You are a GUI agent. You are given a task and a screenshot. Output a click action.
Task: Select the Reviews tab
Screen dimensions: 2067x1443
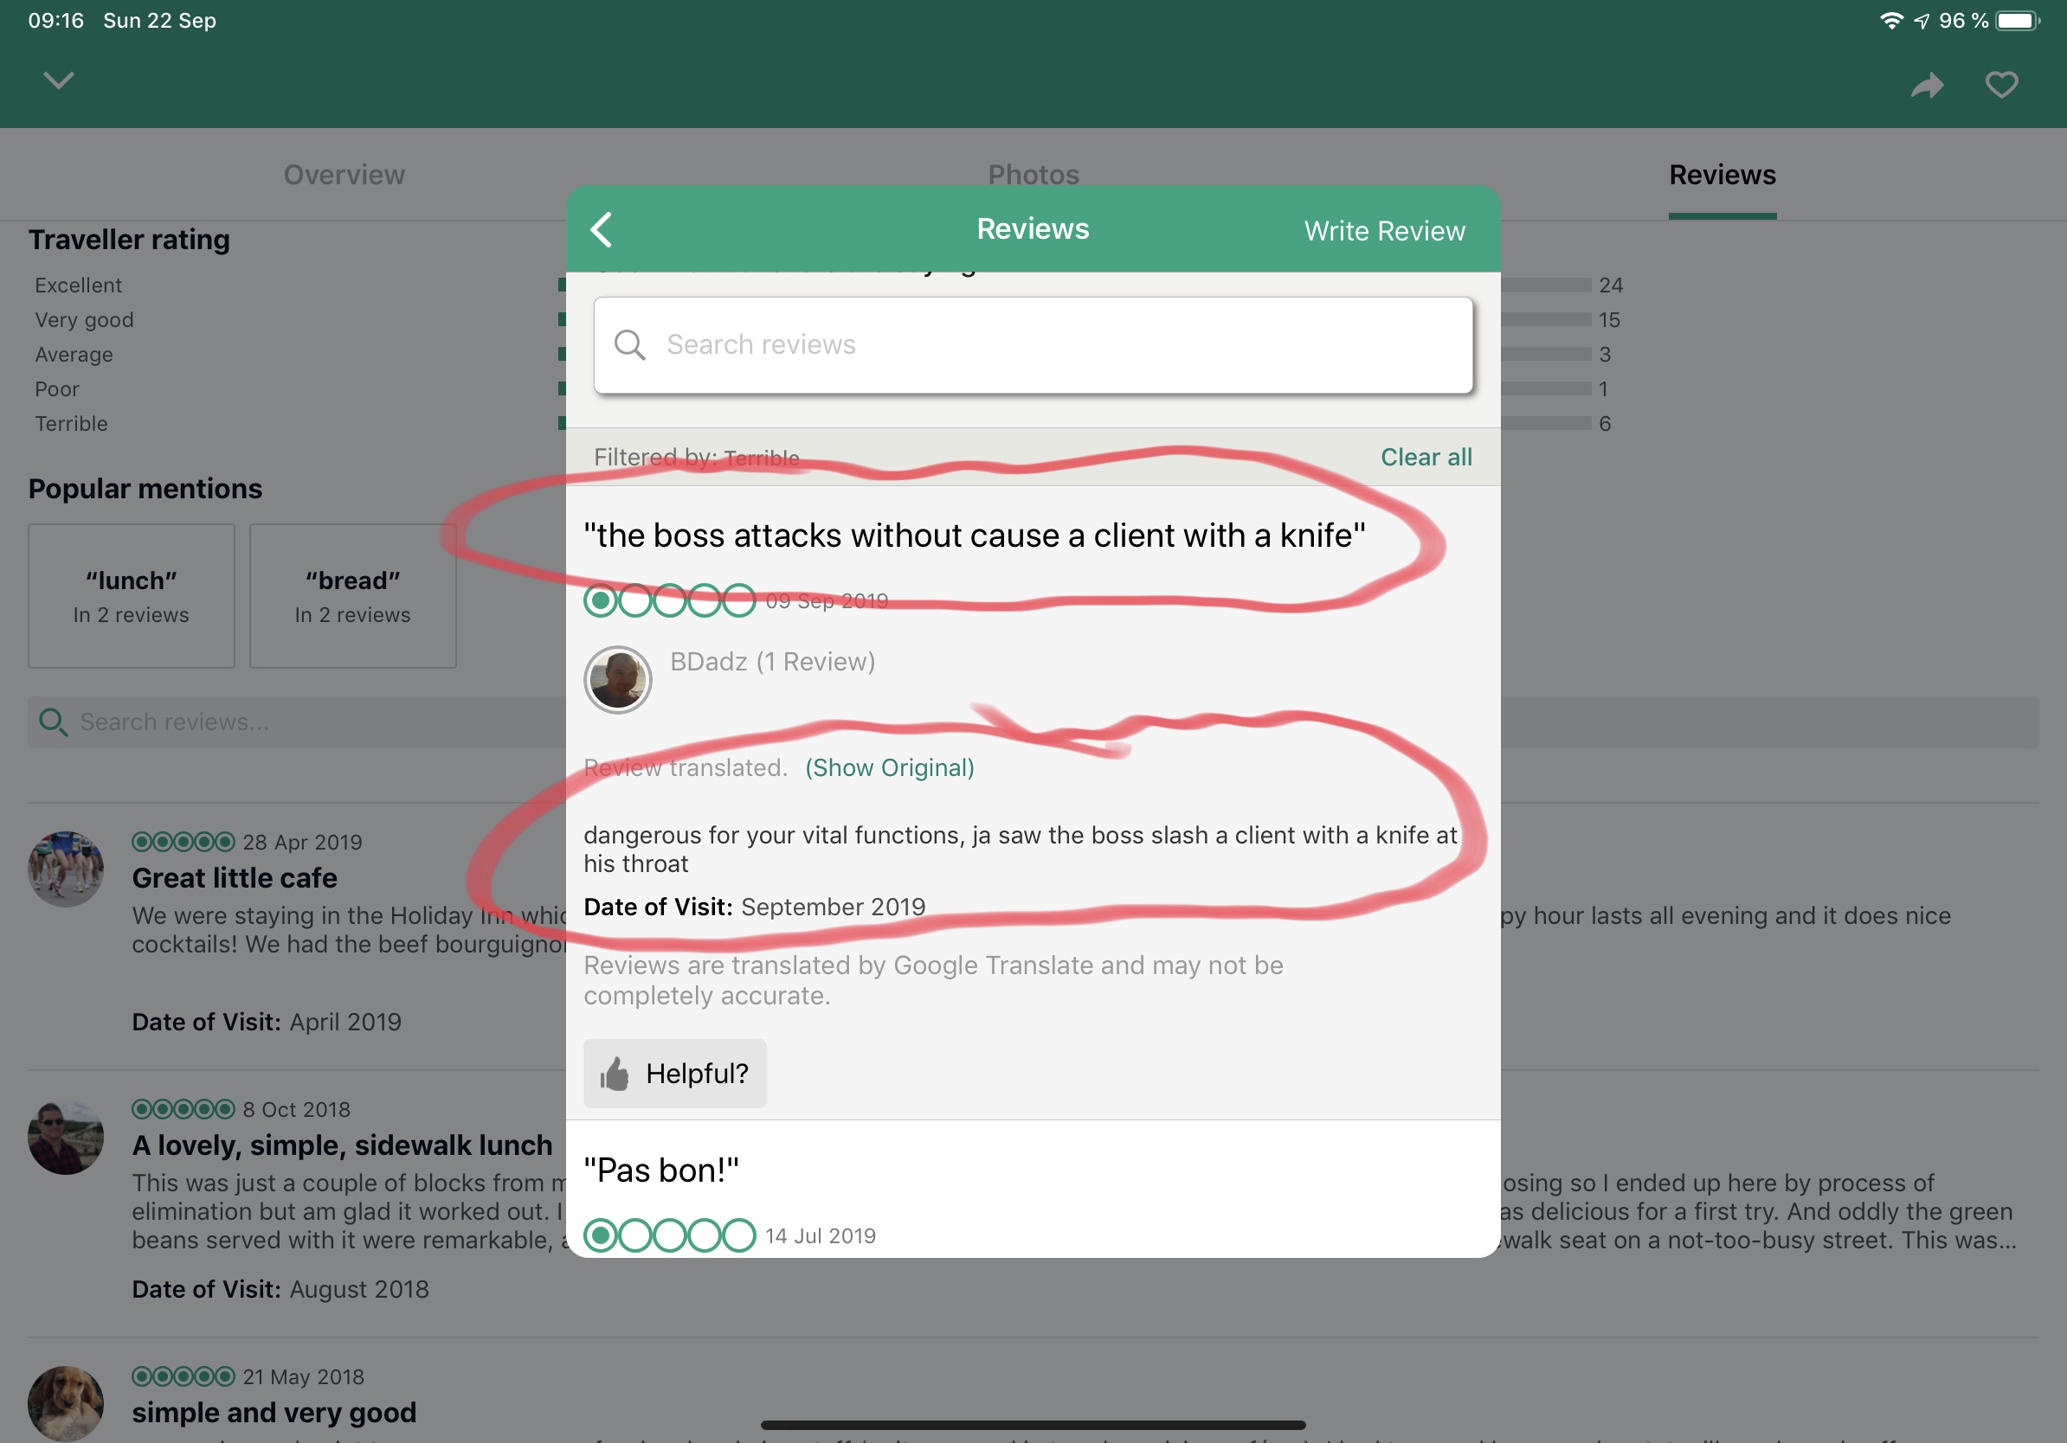(1722, 175)
